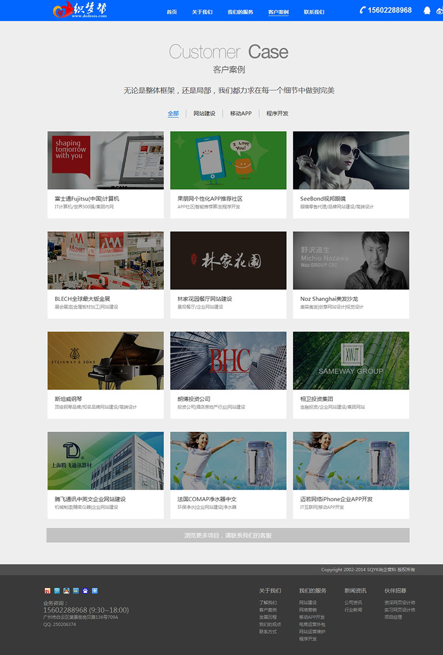The image size is (443, 655).
Task: Click the SeeBond视邦眼镜 title
Action: pyautogui.click(x=323, y=199)
